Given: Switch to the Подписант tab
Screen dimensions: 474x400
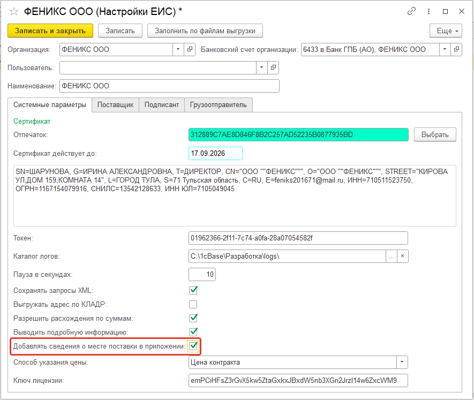Looking at the screenshot, I should click(162, 105).
